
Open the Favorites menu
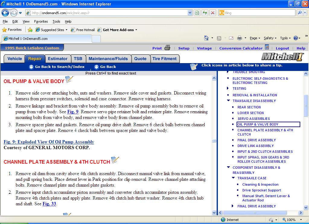(41, 21)
